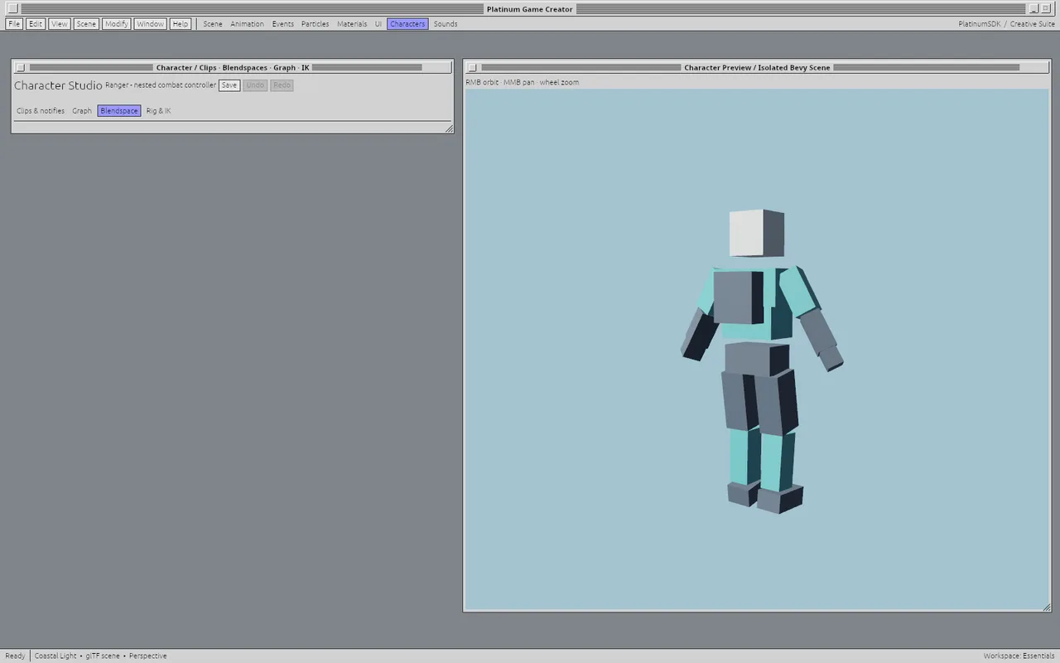Click the 'Workspace: Essentials' status text
Image resolution: width=1060 pixels, height=663 pixels.
(x=1019, y=656)
